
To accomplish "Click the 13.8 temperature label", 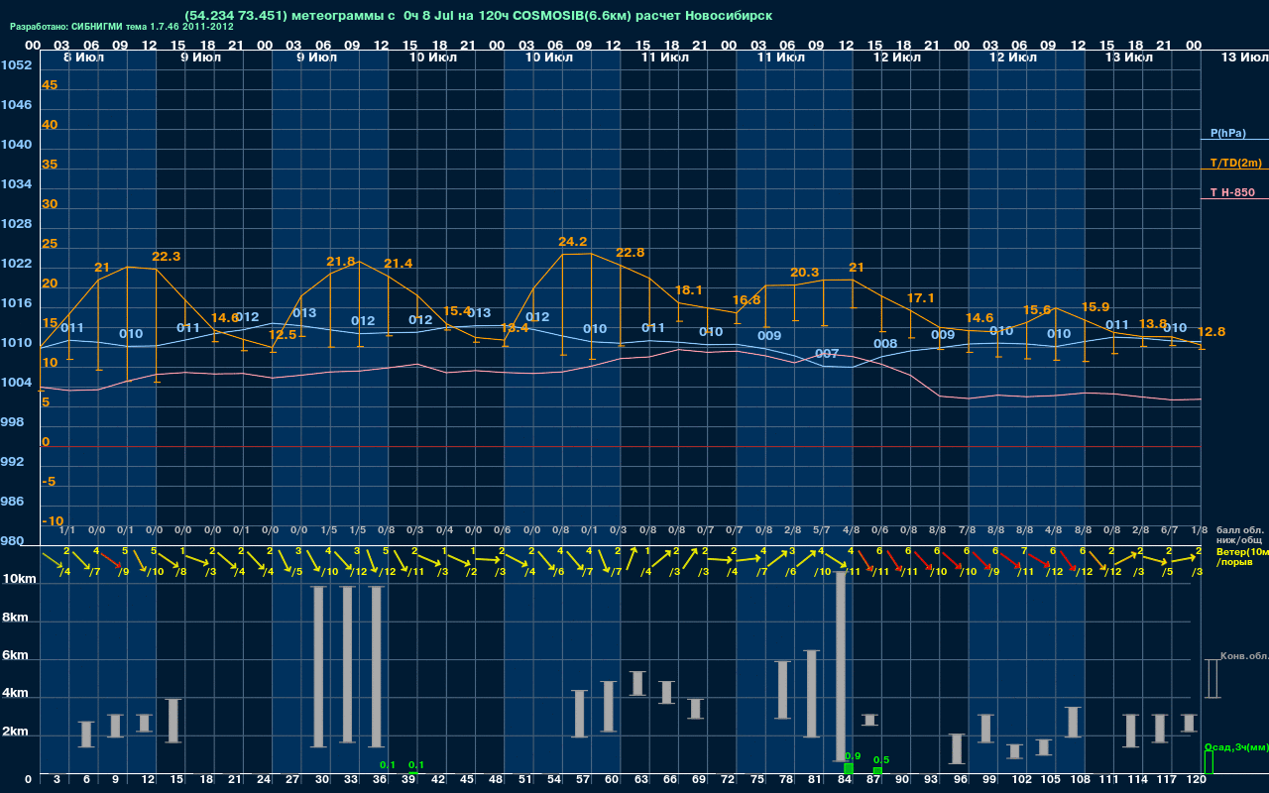I will (1152, 323).
